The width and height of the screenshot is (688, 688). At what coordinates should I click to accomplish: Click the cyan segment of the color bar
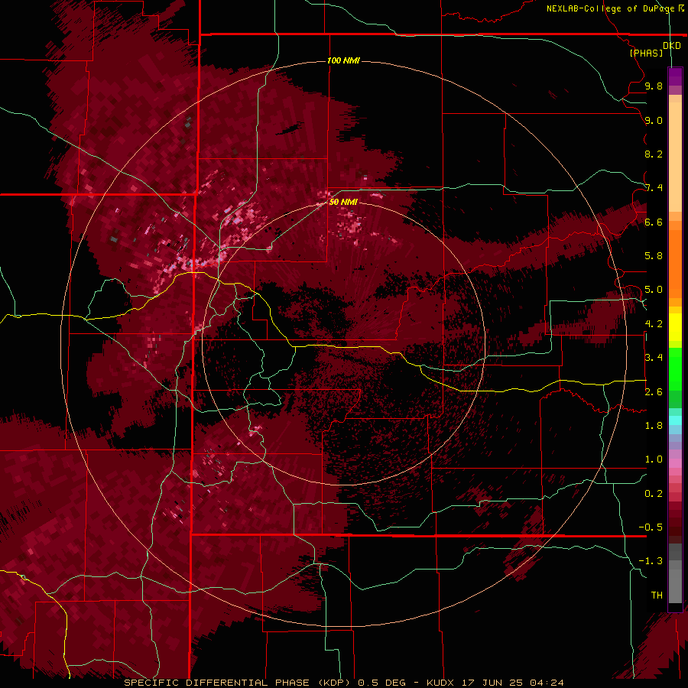pos(675,420)
